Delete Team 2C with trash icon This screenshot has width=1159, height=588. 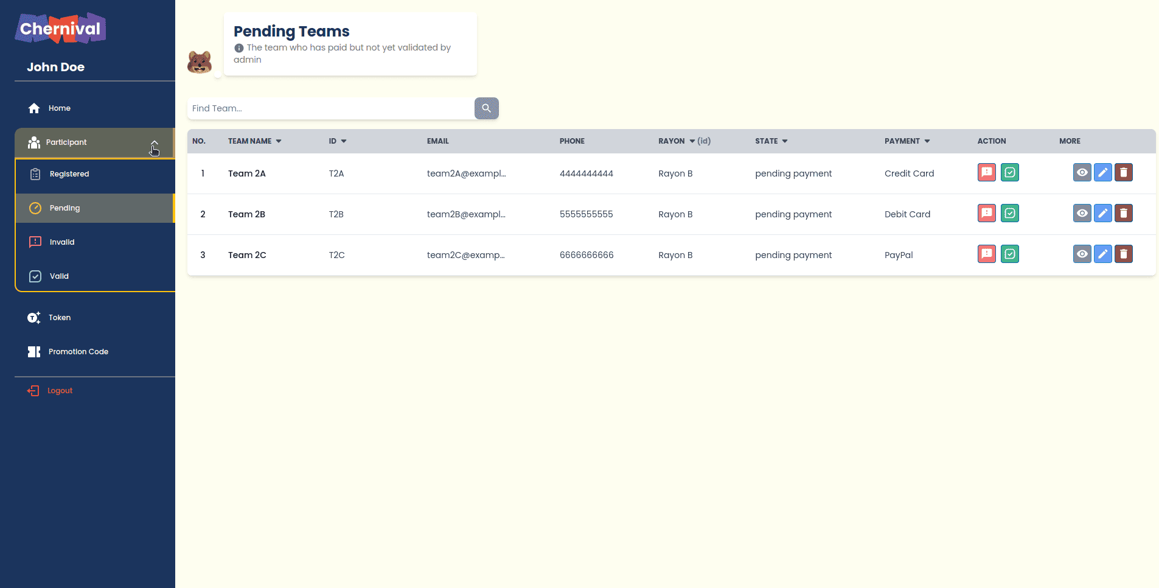tap(1123, 254)
